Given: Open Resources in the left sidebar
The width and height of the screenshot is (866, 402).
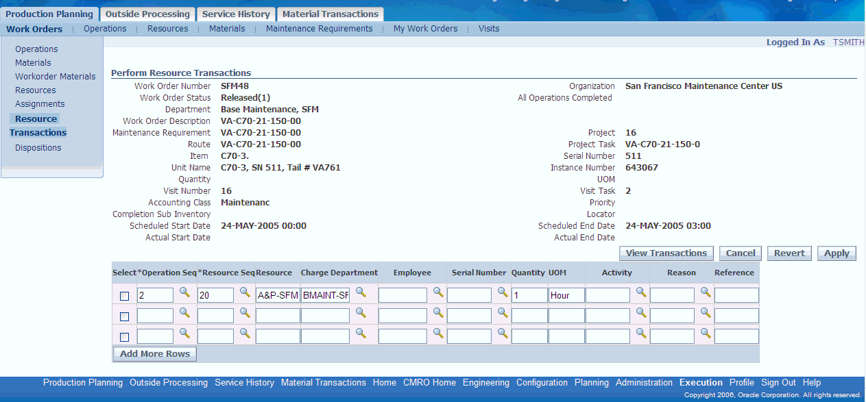Looking at the screenshot, I should tap(36, 90).
